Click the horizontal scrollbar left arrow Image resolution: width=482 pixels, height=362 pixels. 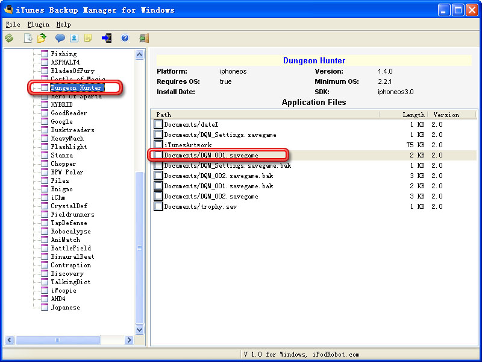click(x=9, y=340)
